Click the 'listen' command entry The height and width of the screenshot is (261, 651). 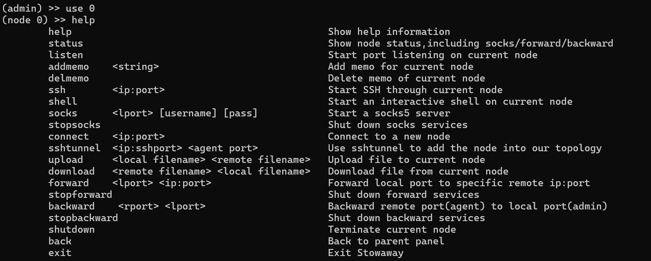pyautogui.click(x=66, y=55)
